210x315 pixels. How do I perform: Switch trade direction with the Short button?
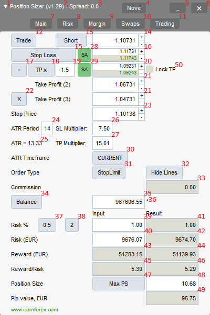(71, 40)
